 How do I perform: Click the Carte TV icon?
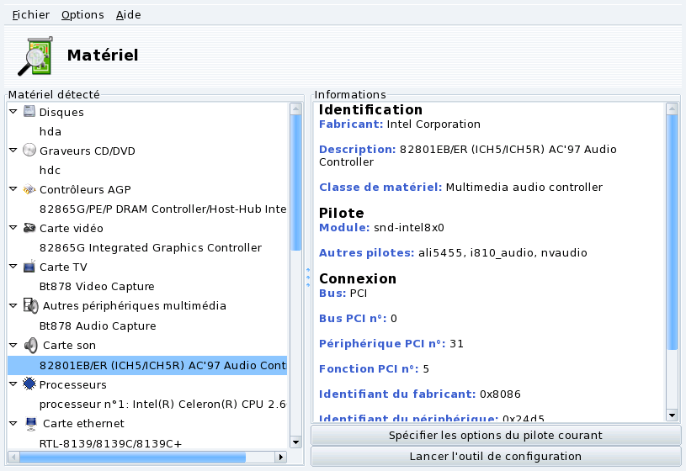click(x=29, y=267)
